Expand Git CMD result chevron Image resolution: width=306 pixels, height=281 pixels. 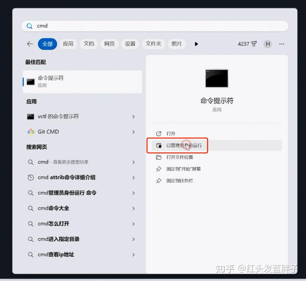tap(133, 132)
